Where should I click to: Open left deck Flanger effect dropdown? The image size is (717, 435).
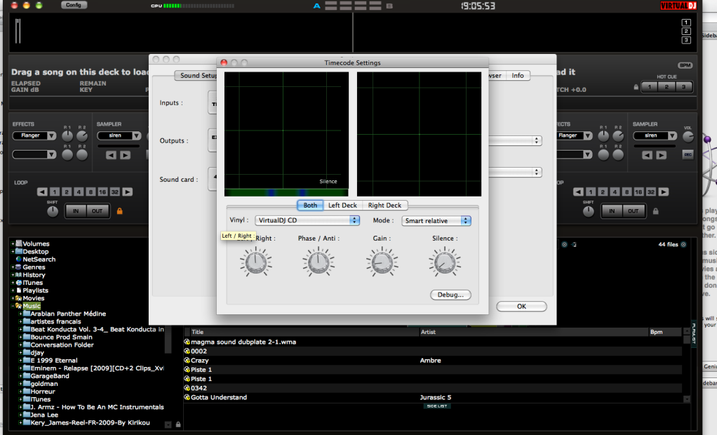point(34,135)
